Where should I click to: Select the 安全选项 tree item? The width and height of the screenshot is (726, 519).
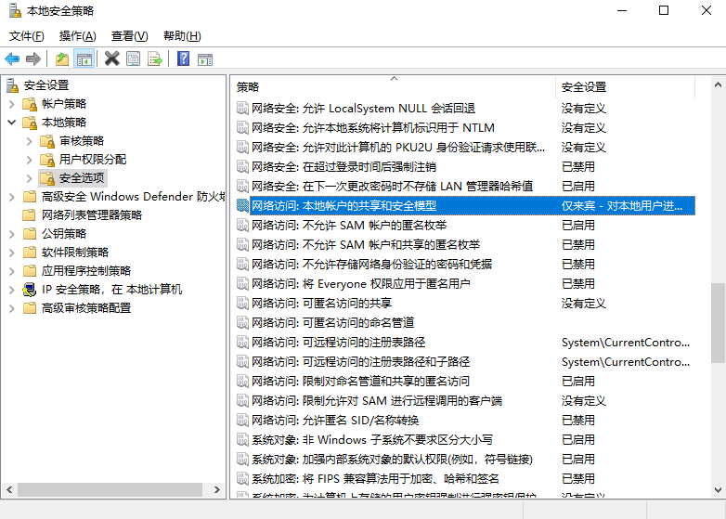click(82, 178)
